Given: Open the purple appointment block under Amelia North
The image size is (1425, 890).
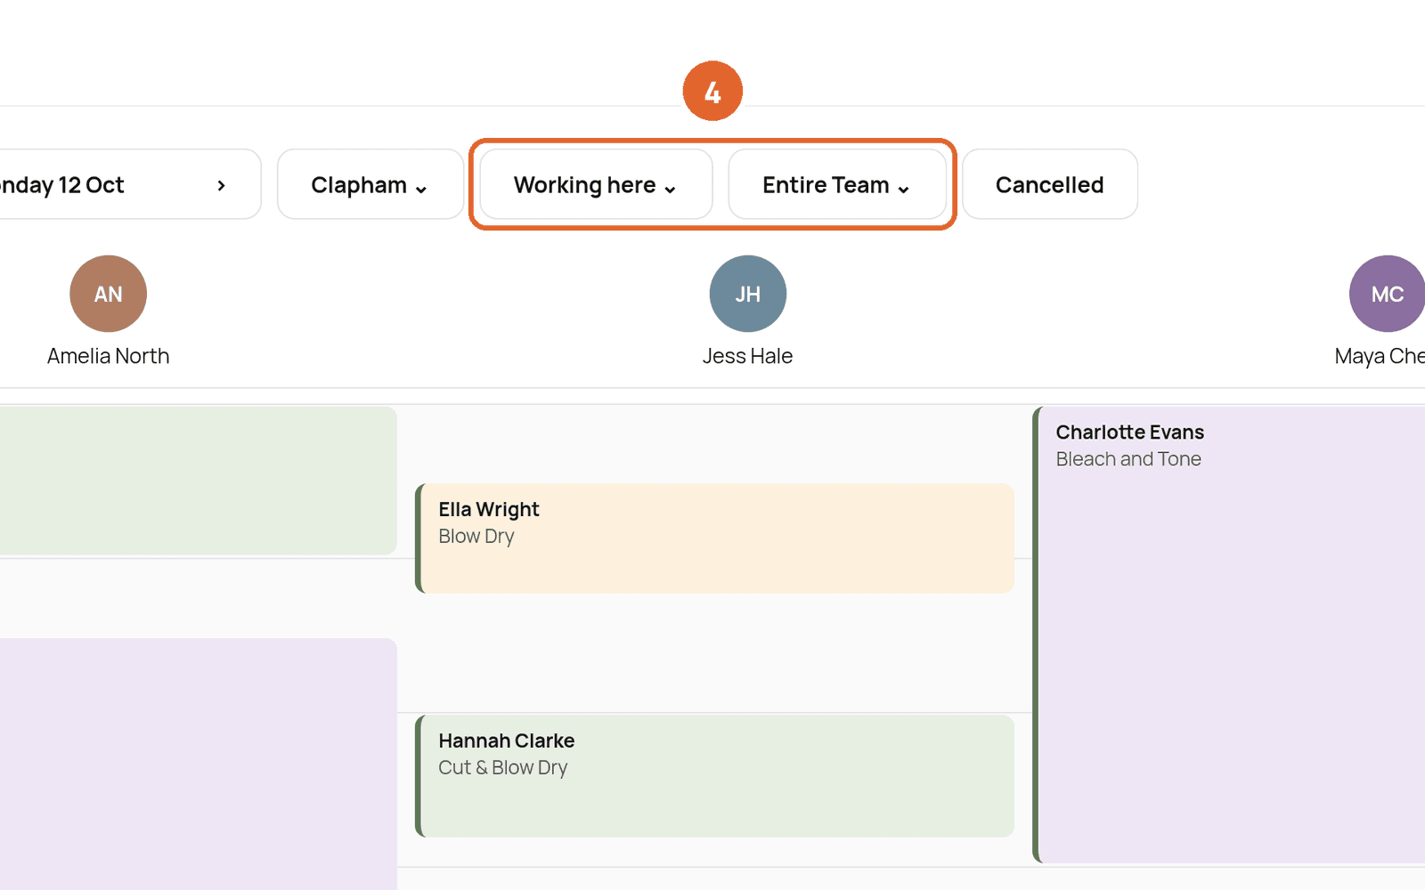Looking at the screenshot, I should (x=198, y=764).
